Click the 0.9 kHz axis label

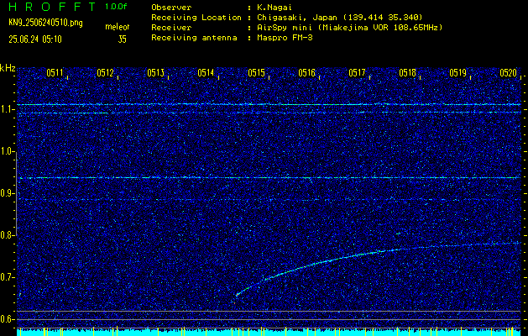click(x=8, y=193)
